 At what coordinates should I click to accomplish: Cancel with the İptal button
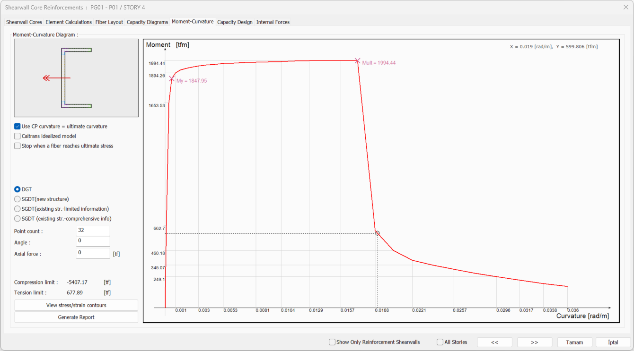613,342
